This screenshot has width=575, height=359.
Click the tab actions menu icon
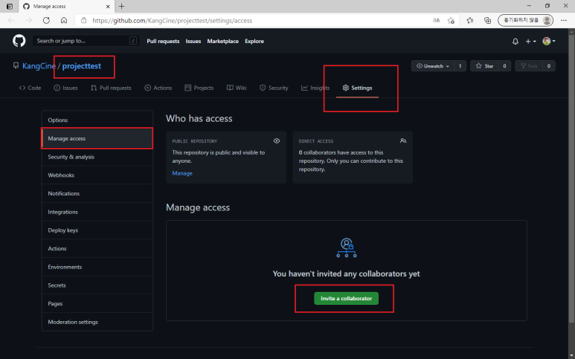coord(10,6)
